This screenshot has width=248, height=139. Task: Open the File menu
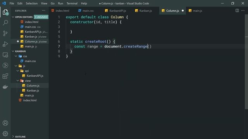click(x=12, y=3)
